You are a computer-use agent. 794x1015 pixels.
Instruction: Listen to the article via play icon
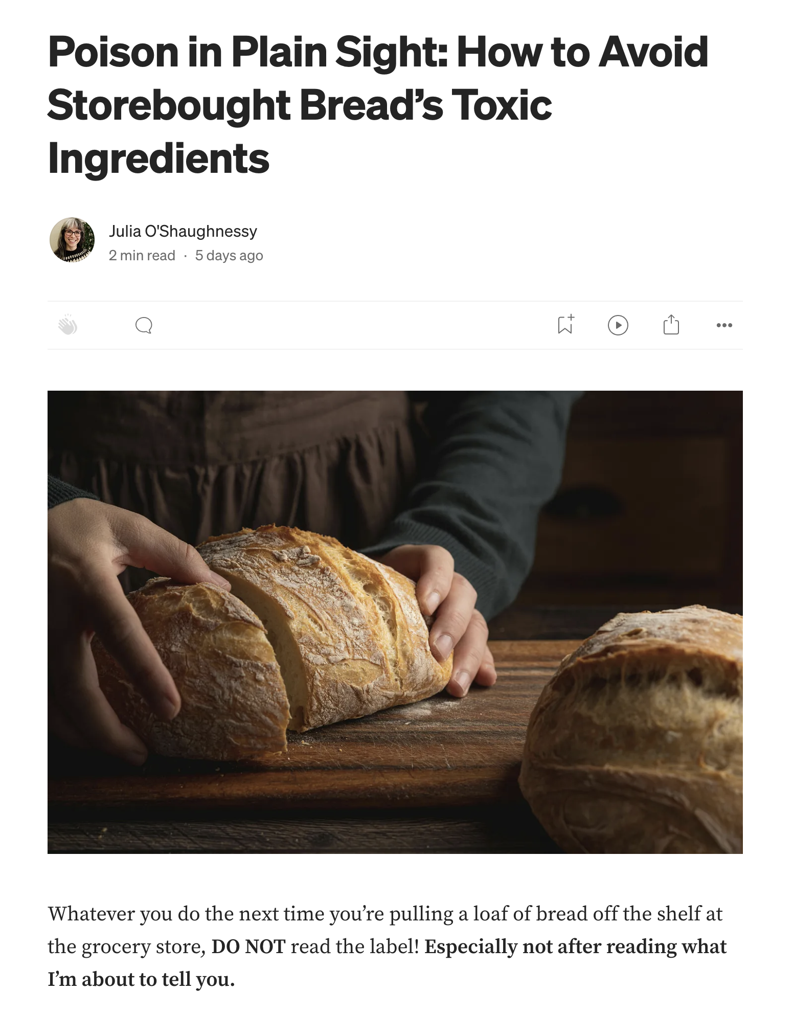tap(618, 325)
